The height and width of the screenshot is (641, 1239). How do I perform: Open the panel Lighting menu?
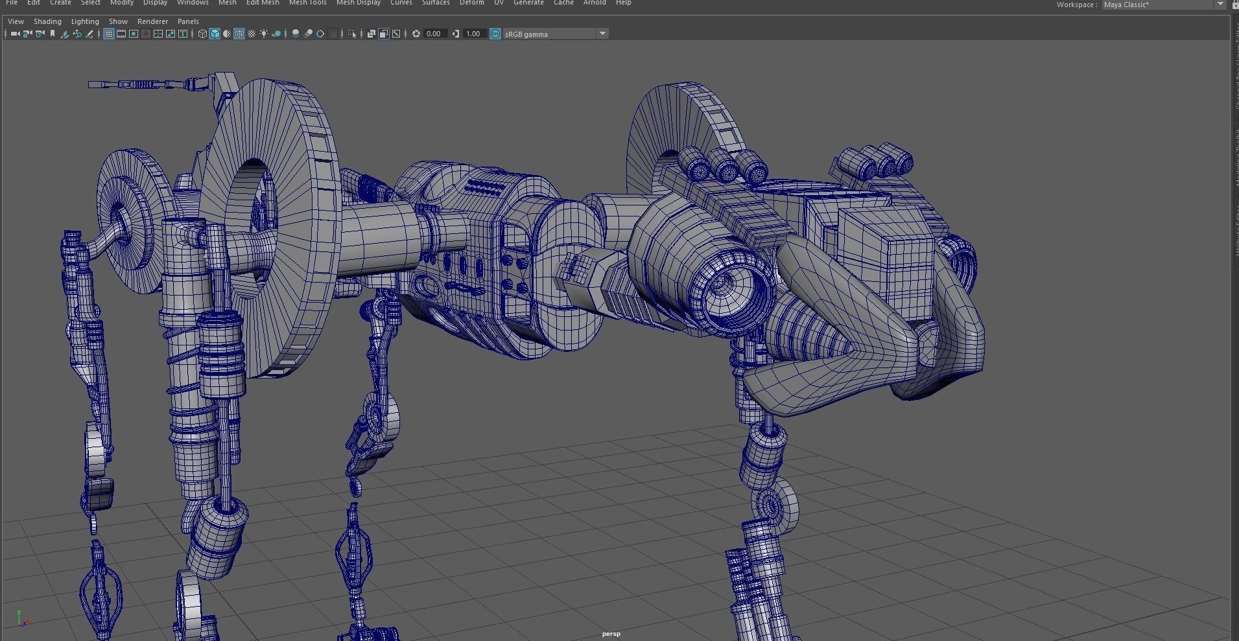click(x=85, y=21)
